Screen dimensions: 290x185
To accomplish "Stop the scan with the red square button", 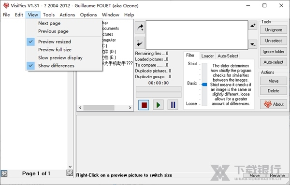I will coord(144,105).
